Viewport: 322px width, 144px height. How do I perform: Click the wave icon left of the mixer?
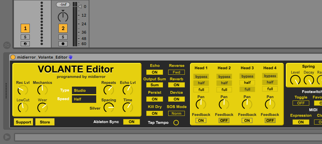(7, 45)
